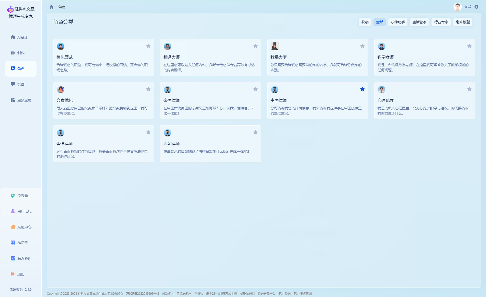Go to 创作 in the sidebar
Image resolution: width=486 pixels, height=297 pixels.
(21, 53)
